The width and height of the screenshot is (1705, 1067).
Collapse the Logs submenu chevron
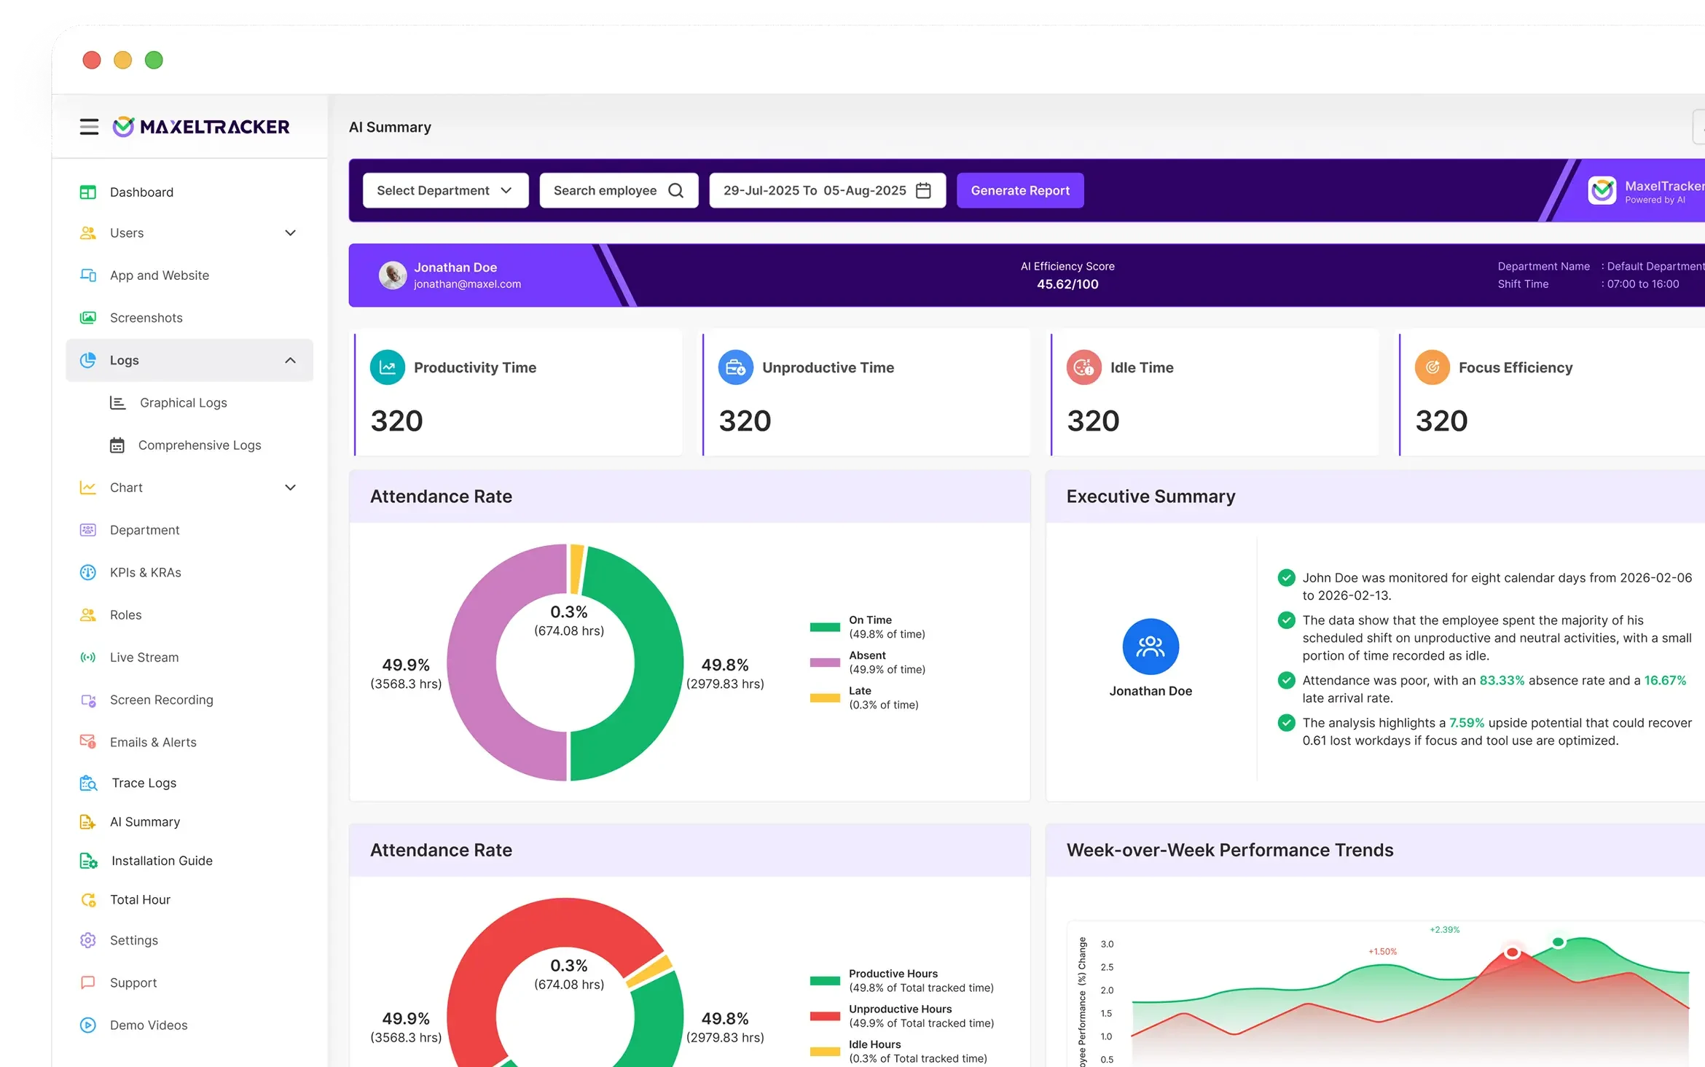click(x=291, y=360)
